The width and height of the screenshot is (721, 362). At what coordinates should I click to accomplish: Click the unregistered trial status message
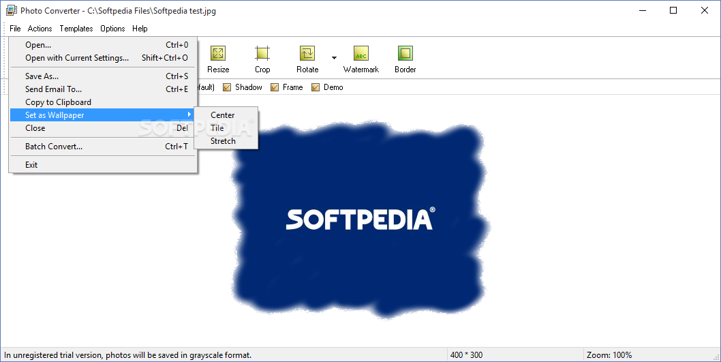click(x=128, y=355)
